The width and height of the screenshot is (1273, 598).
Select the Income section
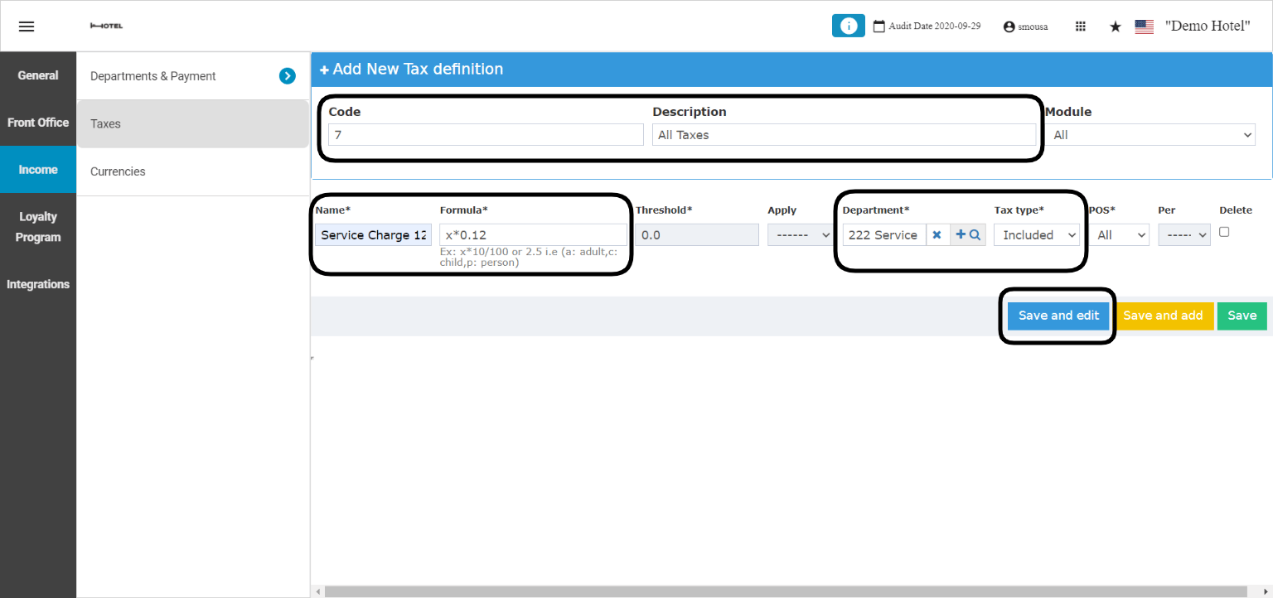click(x=38, y=170)
